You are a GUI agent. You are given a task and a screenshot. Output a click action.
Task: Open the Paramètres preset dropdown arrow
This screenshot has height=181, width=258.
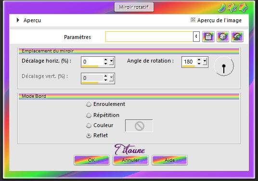[x=196, y=37]
